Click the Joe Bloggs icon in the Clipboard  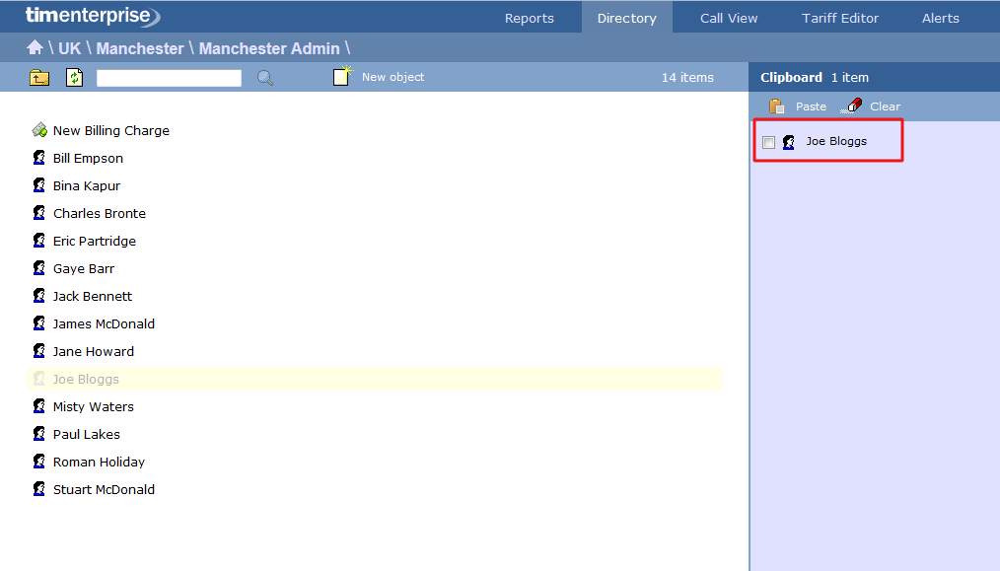(x=788, y=141)
